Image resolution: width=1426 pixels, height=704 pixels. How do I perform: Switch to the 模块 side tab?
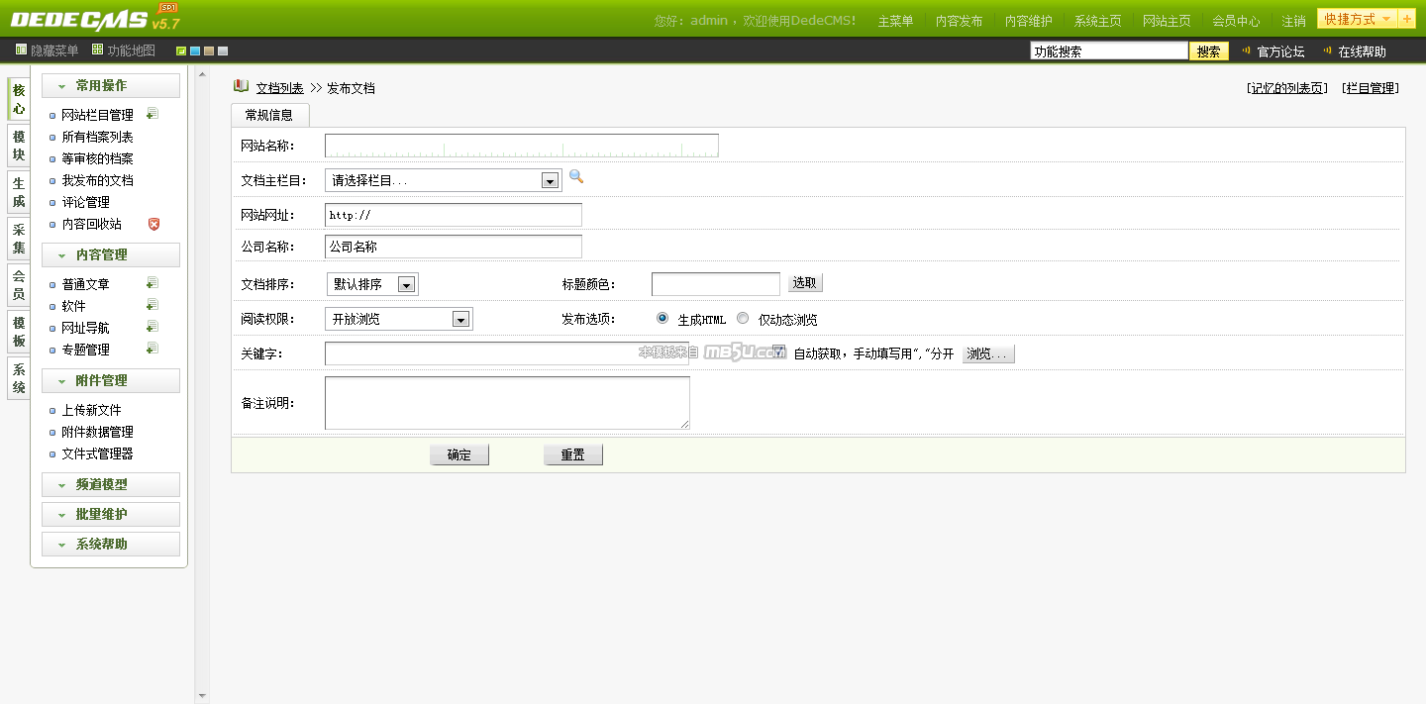point(19,146)
